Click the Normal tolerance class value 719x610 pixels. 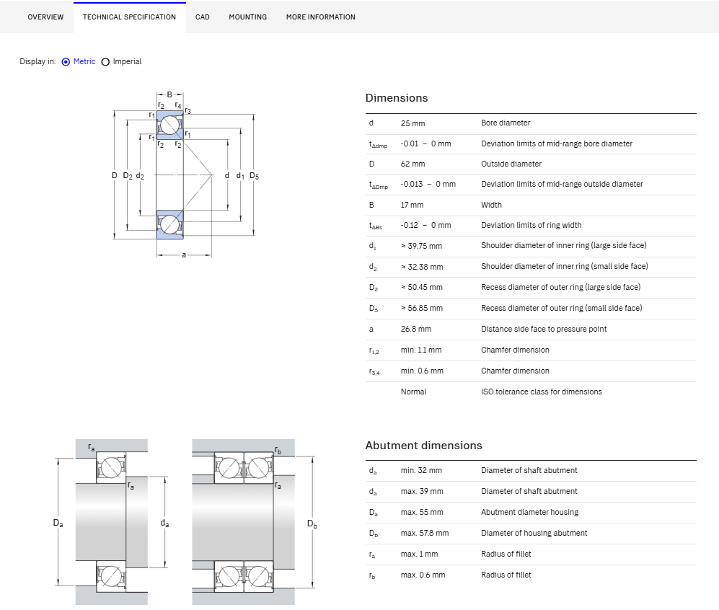click(x=413, y=392)
